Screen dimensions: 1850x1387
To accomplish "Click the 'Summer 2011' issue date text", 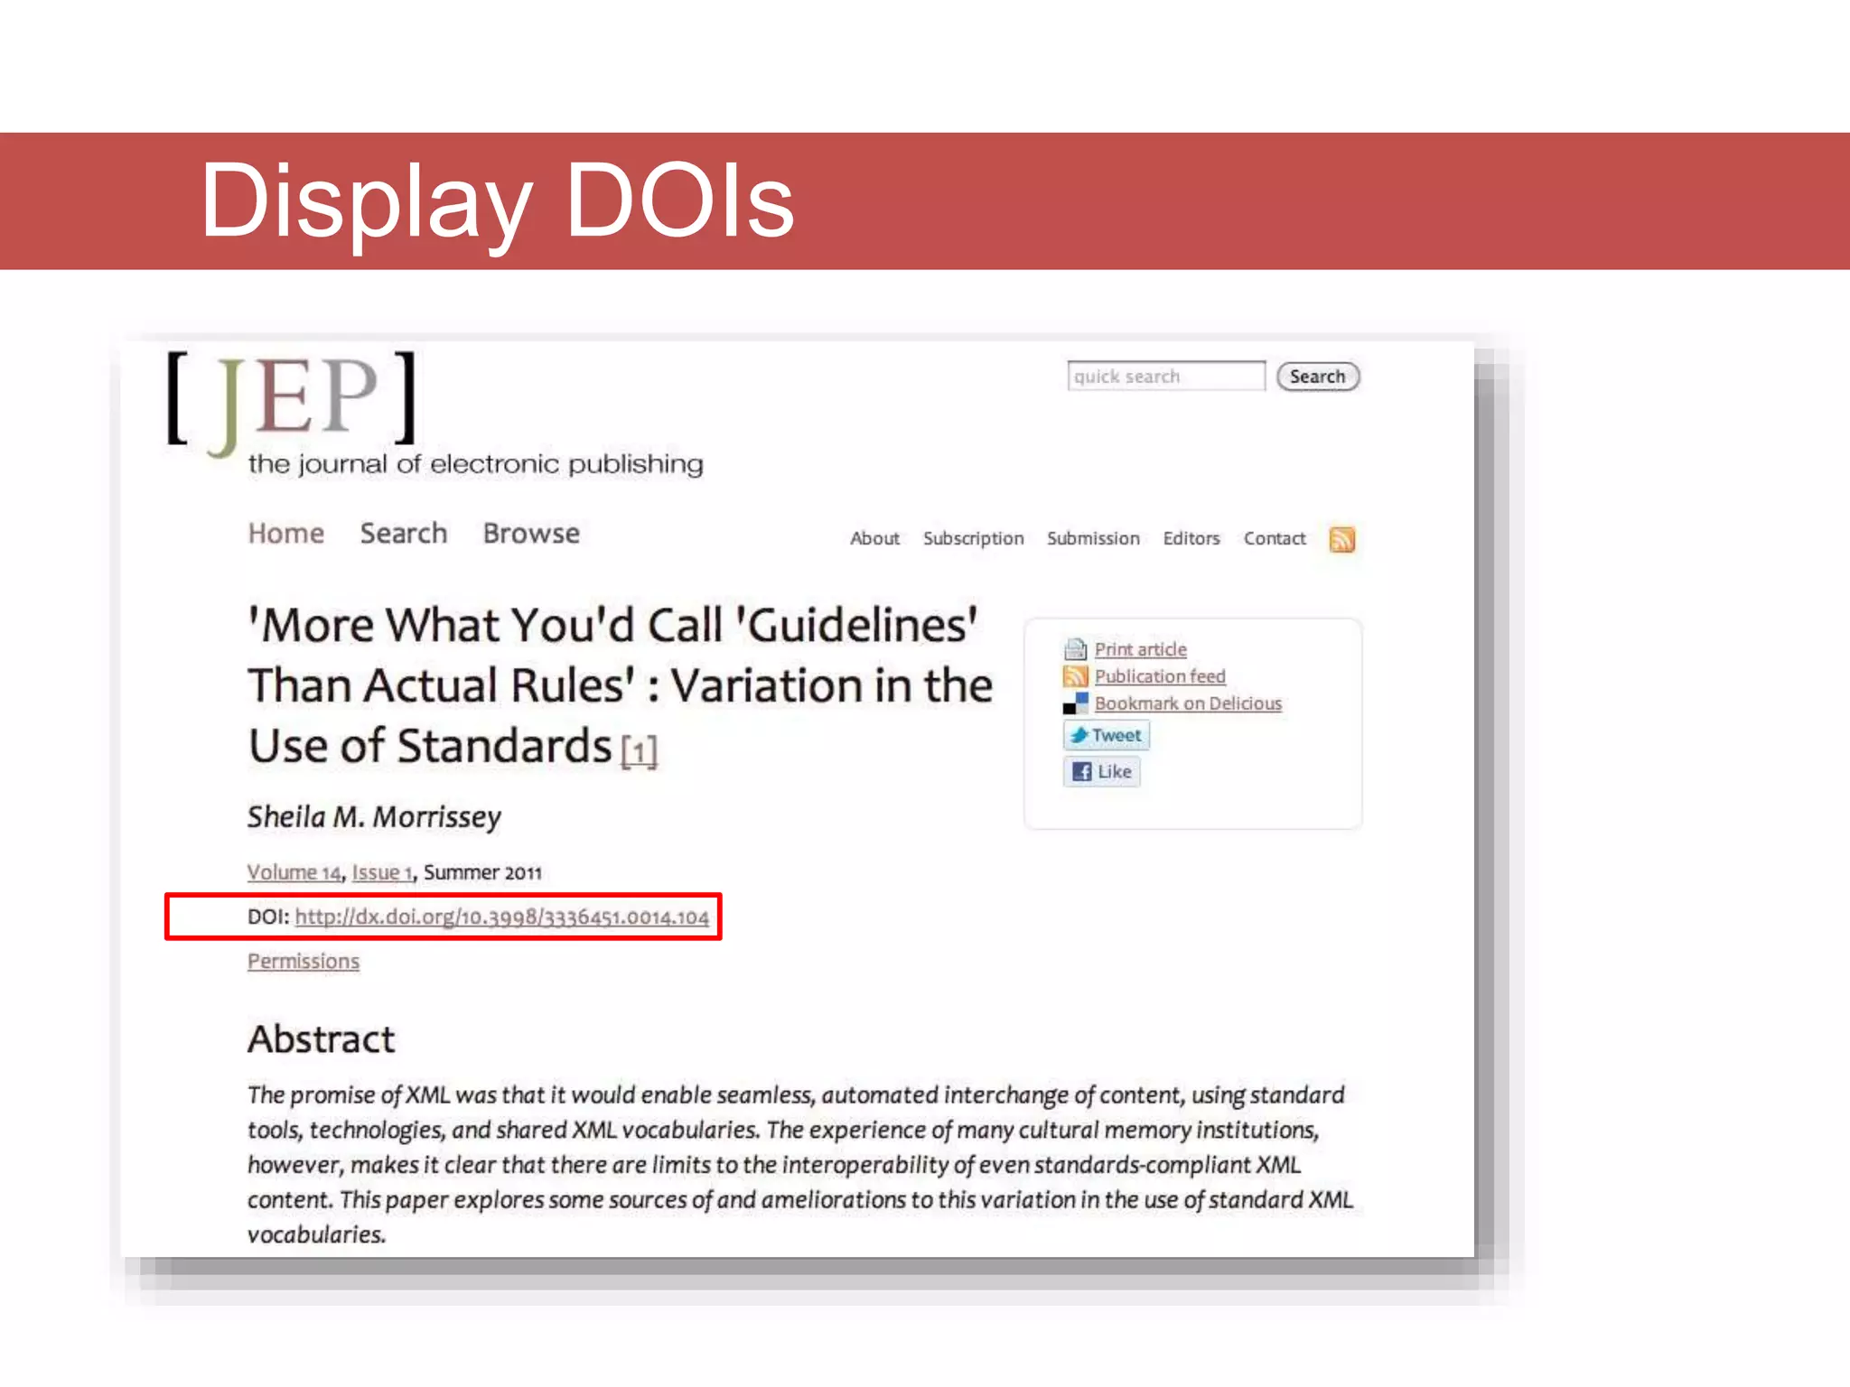I will coord(482,872).
